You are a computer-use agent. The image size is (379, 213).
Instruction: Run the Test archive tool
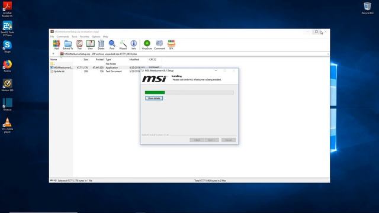79,45
